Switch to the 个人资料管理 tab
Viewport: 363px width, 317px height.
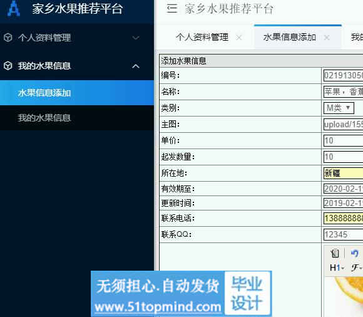202,37
